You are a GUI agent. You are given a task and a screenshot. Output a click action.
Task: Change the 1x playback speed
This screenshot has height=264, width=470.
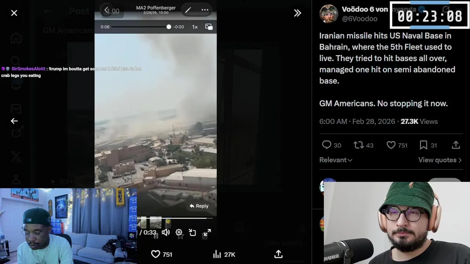pos(195,27)
